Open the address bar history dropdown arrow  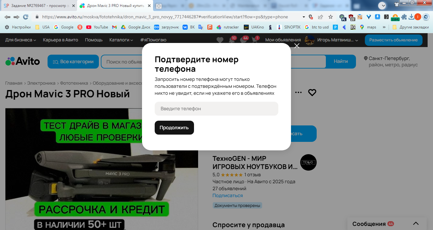click(304, 17)
